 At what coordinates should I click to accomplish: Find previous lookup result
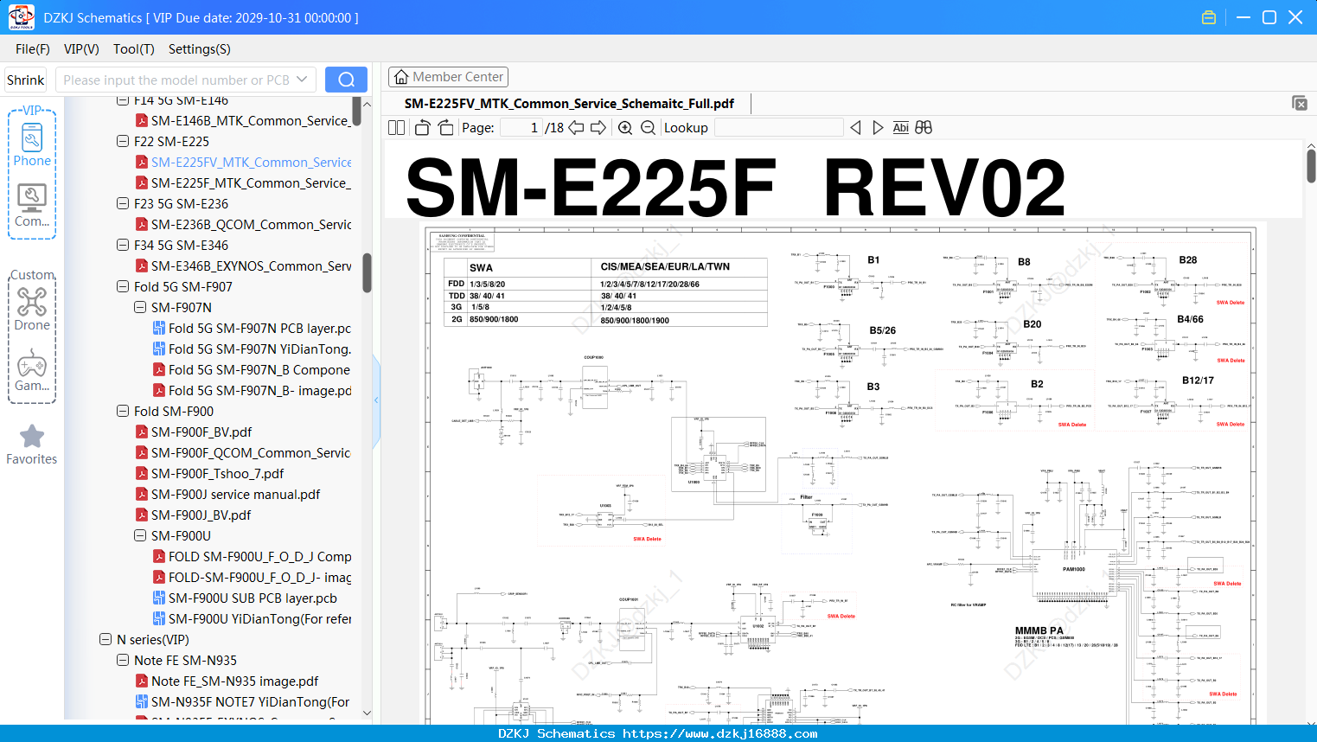click(855, 128)
